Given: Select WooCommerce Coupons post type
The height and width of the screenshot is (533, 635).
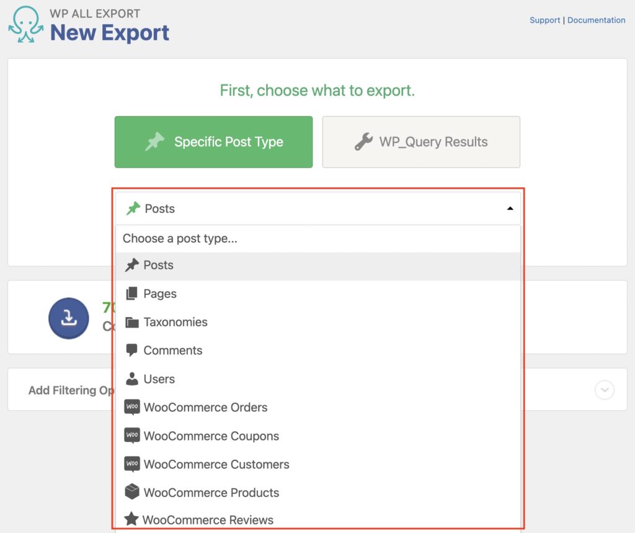Looking at the screenshot, I should pos(211,436).
